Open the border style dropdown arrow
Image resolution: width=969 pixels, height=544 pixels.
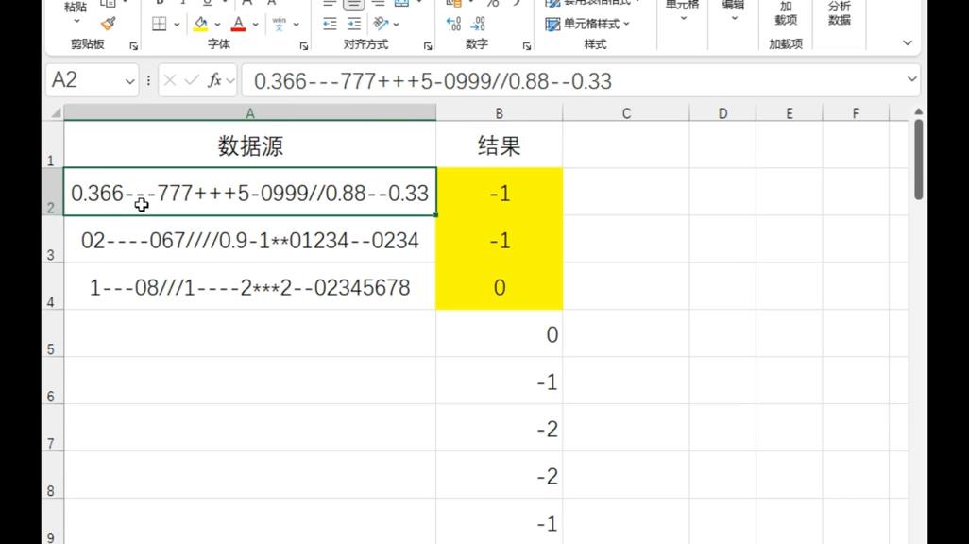[x=175, y=23]
